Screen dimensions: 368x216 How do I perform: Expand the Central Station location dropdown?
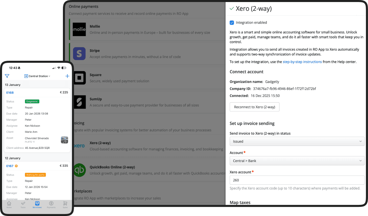click(37, 76)
